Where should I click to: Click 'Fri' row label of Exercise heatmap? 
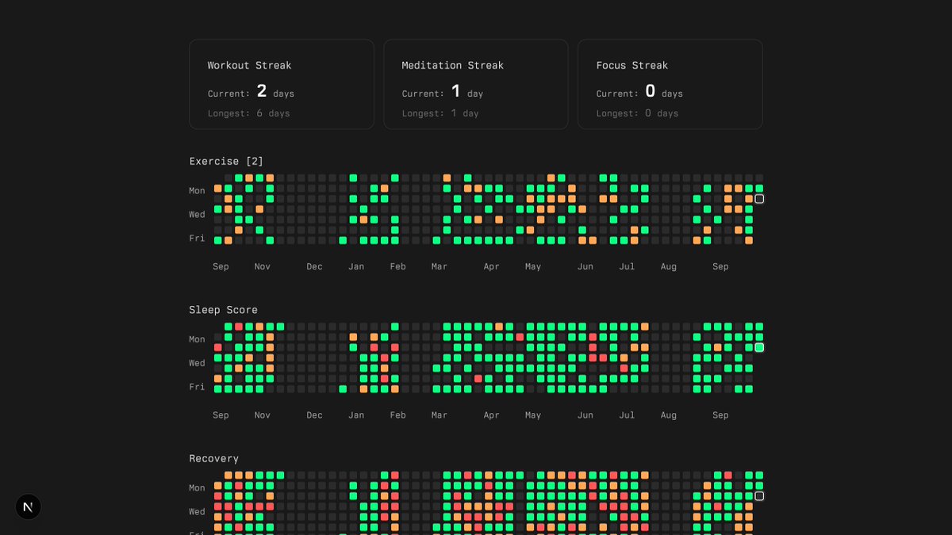tap(197, 238)
